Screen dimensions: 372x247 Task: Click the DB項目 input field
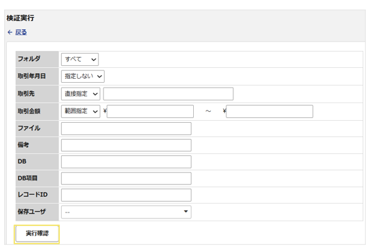[x=126, y=178]
